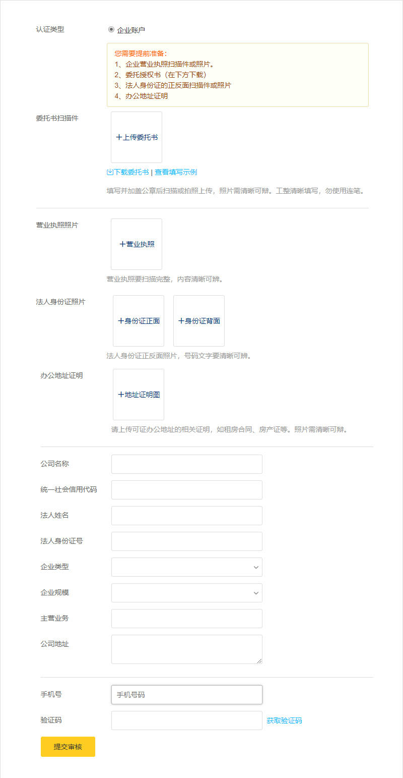Expand the 企业规模 dropdown
This screenshot has height=778, width=403.
(187, 593)
